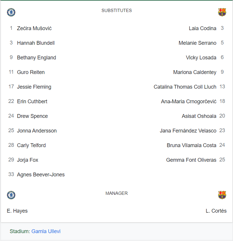Open Bethany England's player entry

[36, 58]
